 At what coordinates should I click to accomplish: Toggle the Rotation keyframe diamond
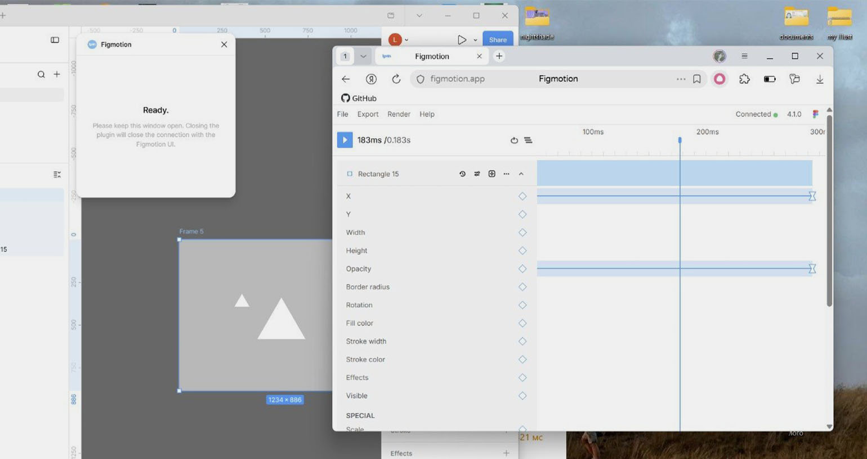click(522, 305)
